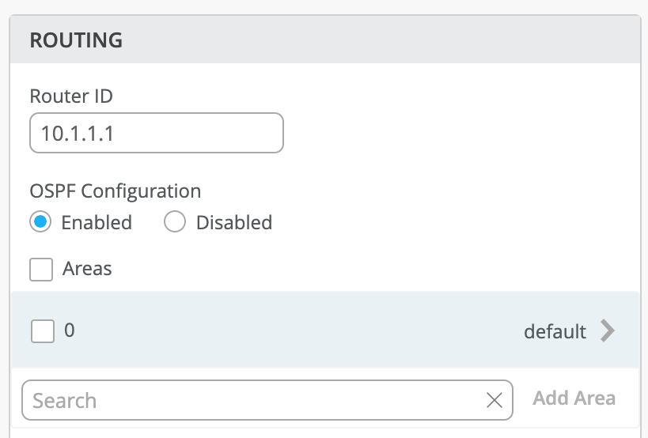Clear the area search field with X
This screenshot has width=648, height=438.
495,400
